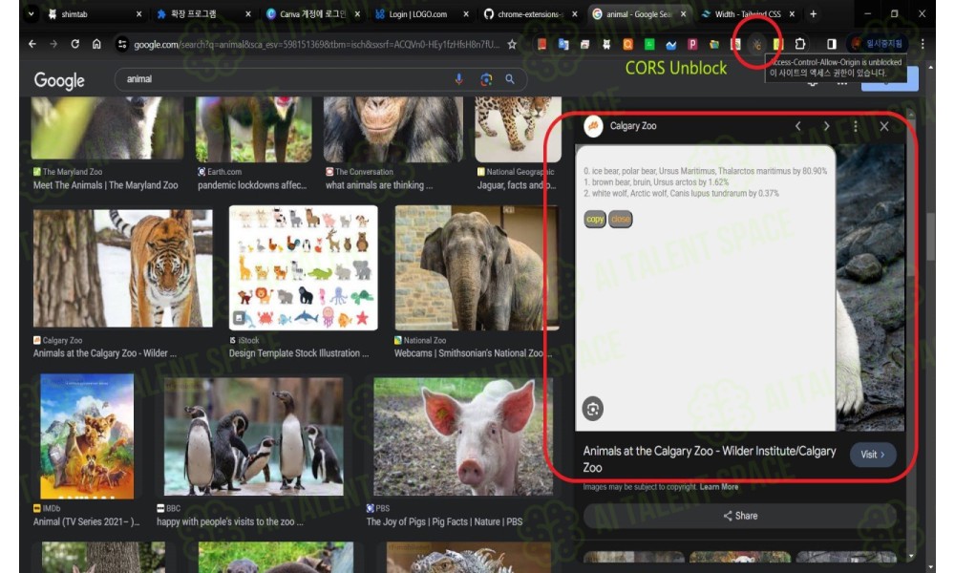Open Webcams Smithsonian's National Zoo link
Screen dimensions: 955x573
click(473, 353)
